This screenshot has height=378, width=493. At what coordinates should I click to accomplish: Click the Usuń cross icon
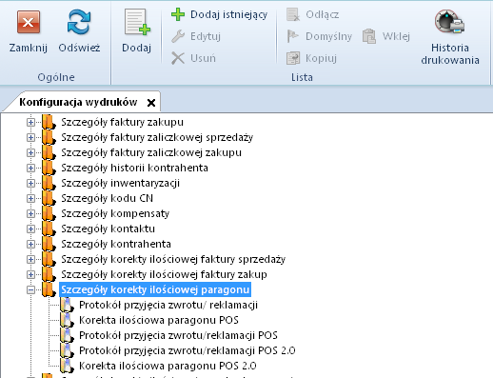(x=178, y=58)
